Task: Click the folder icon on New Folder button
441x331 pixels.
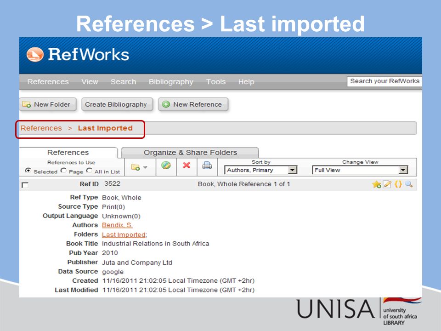Action: coord(27,104)
